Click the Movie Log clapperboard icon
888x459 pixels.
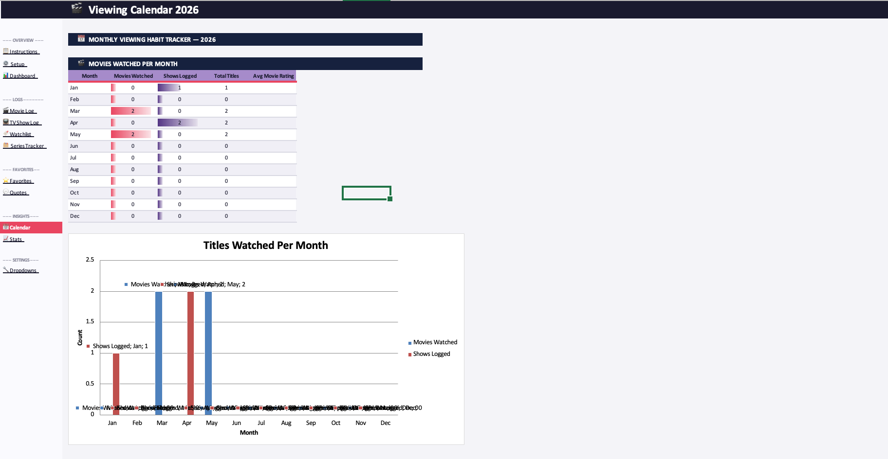6,110
